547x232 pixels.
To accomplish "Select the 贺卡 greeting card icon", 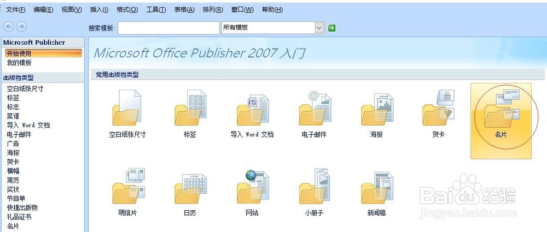I will coord(439,108).
